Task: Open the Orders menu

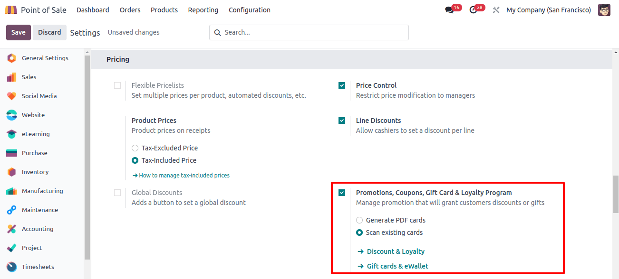Action: [130, 10]
